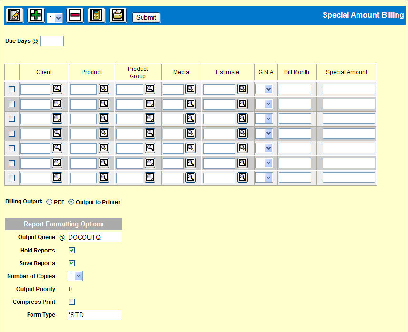Open Estimate lookup in fifth row
Screen dimensions: 408x332
[x=243, y=148]
